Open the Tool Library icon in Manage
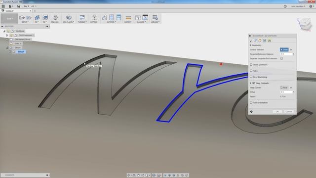Viewport: 316px width, 178px height. (x=138, y=18)
